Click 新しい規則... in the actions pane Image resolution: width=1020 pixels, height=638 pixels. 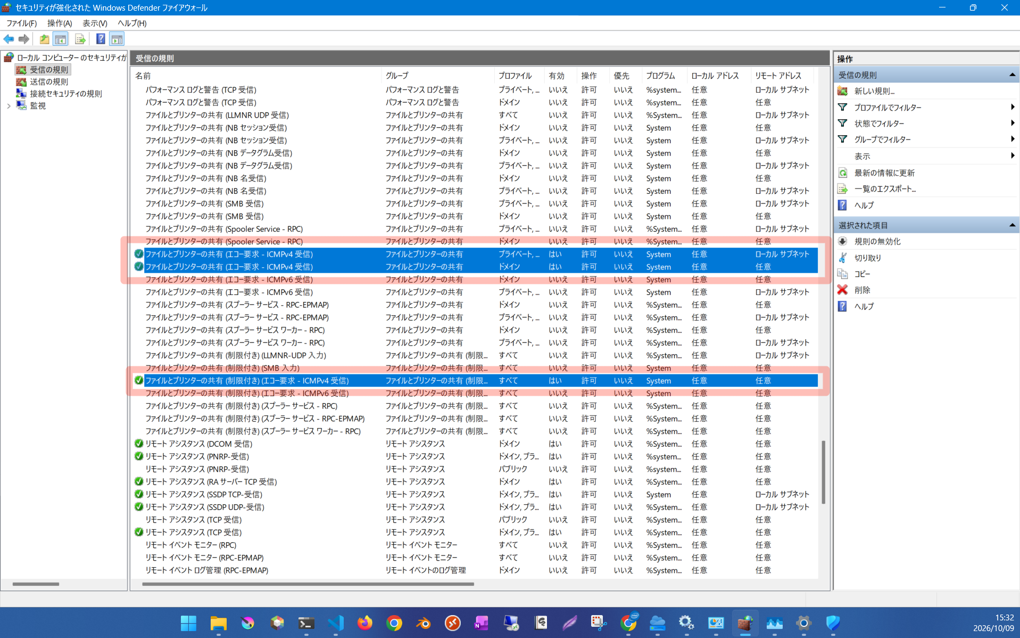point(874,91)
